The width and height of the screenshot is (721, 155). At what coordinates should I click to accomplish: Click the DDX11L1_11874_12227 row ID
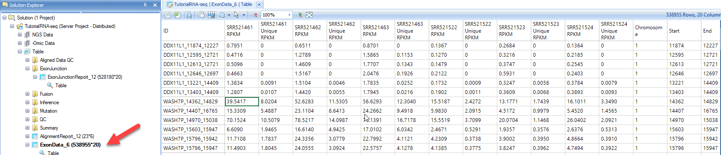click(x=193, y=46)
